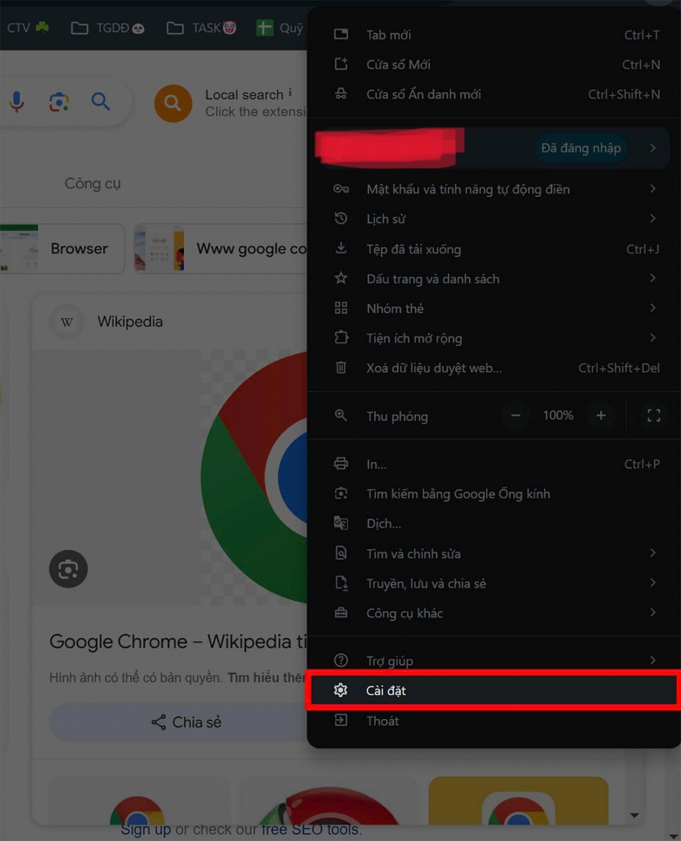Expand the Trợ giúp submenu arrow

(x=653, y=660)
